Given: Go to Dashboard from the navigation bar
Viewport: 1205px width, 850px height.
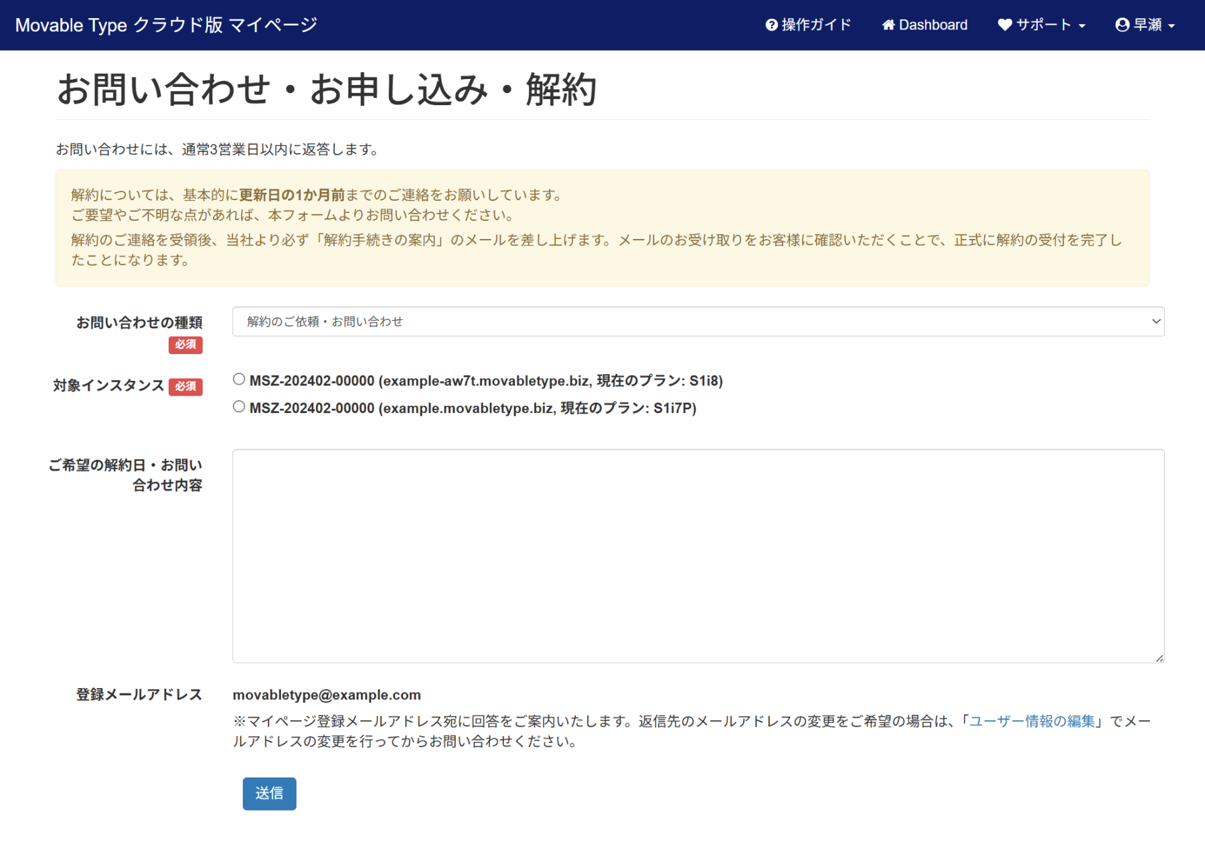Looking at the screenshot, I should [933, 25].
